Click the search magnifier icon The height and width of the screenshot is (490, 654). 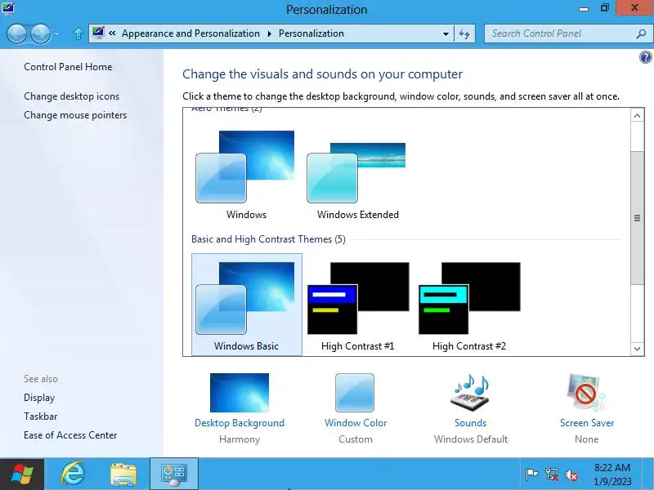[x=641, y=33]
